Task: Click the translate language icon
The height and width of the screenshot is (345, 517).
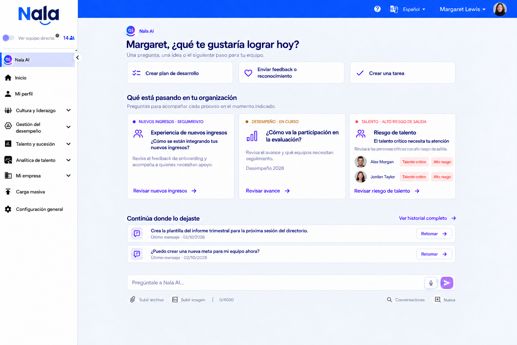Action: (x=394, y=9)
